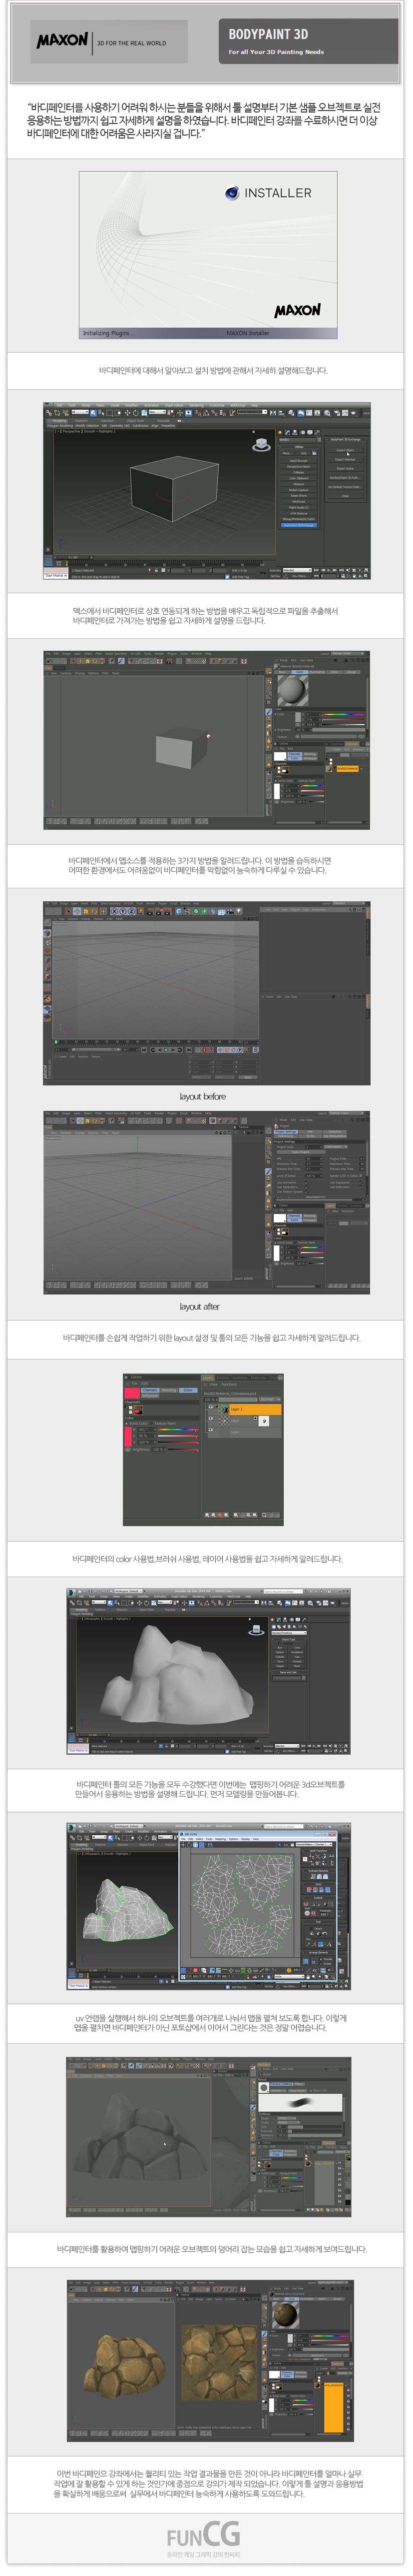Open the File menu in Colors panel
The height and width of the screenshot is (2576, 413).
point(135,1384)
